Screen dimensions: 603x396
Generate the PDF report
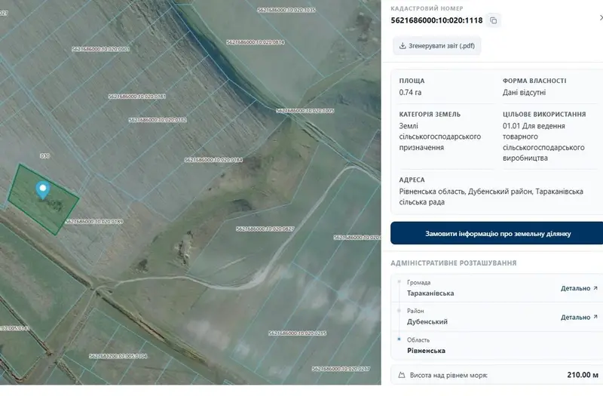[437, 46]
